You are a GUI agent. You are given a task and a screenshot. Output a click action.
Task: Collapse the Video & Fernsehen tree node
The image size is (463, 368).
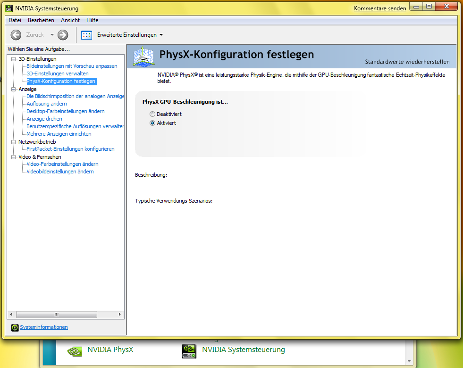[x=13, y=157]
